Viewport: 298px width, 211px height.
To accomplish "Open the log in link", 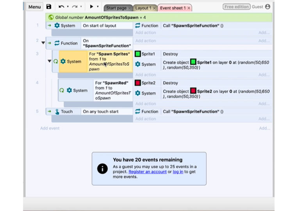I will click(178, 172).
